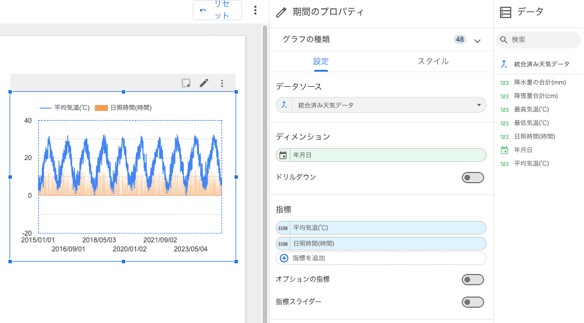Turn on オプションの指標 switch
This screenshot has height=323, width=584.
pos(472,280)
